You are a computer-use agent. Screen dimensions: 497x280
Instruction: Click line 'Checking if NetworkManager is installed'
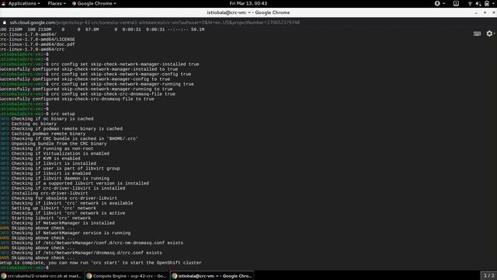point(63,223)
